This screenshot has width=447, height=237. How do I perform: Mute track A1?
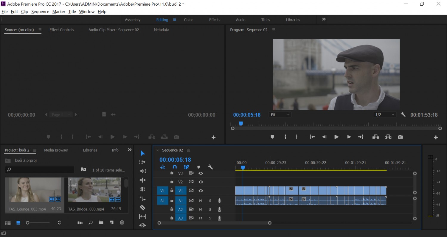point(201,201)
